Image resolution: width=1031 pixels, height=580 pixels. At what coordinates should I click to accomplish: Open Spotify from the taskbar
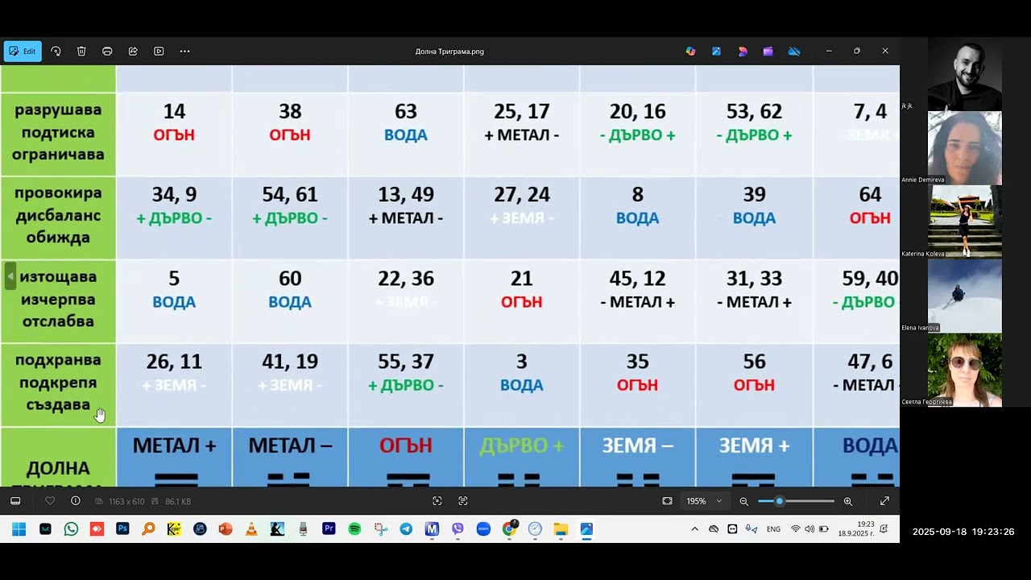click(354, 529)
